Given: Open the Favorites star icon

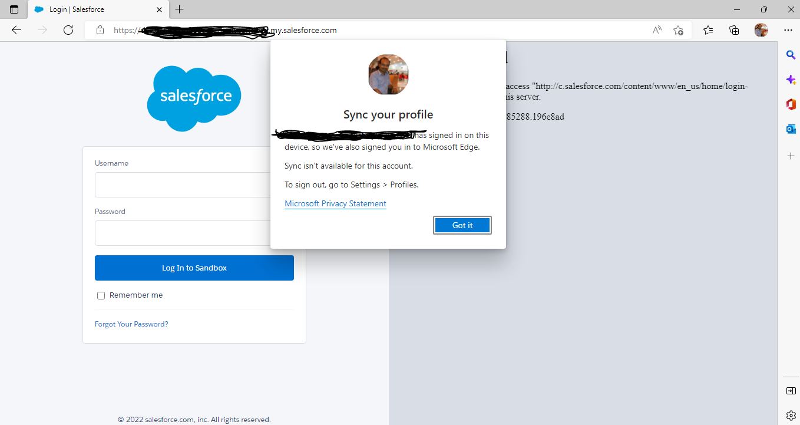Looking at the screenshot, I should (x=678, y=29).
